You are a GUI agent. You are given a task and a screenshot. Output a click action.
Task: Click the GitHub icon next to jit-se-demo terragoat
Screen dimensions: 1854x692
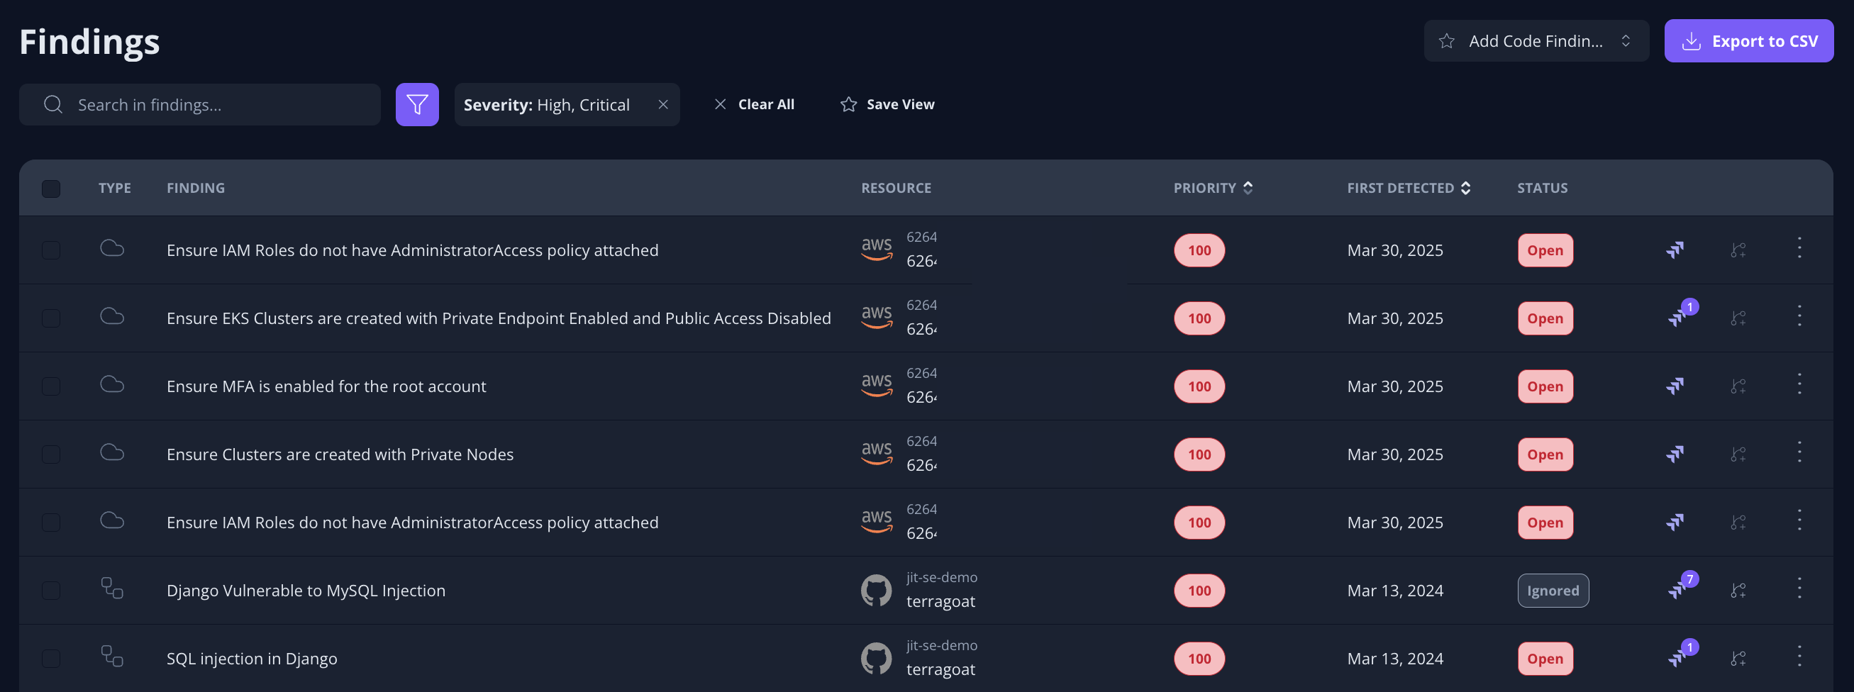(877, 590)
